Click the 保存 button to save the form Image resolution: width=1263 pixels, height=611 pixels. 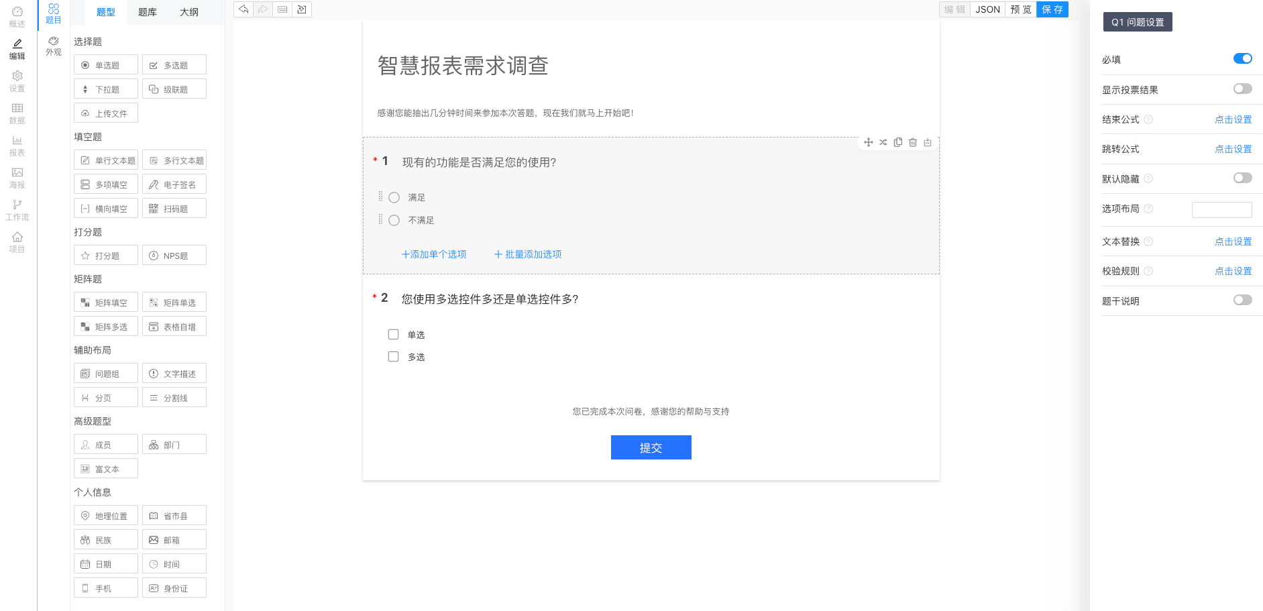pos(1052,9)
